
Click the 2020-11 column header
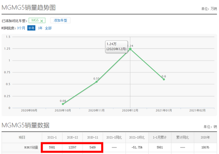93,138
